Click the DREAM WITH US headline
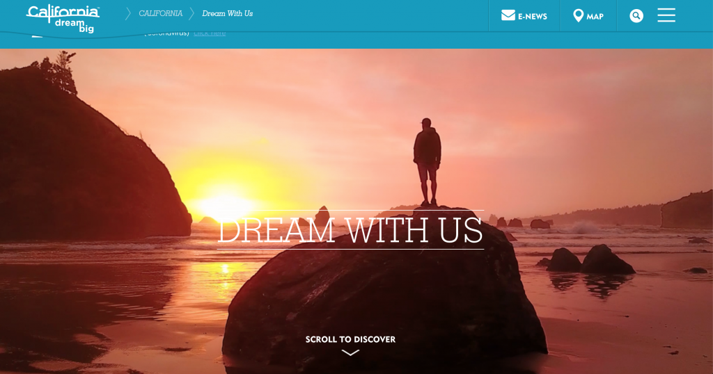Image resolution: width=713 pixels, height=374 pixels. 350,229
